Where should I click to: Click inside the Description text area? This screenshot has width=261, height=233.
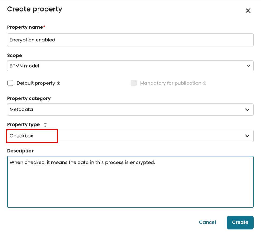click(x=130, y=185)
